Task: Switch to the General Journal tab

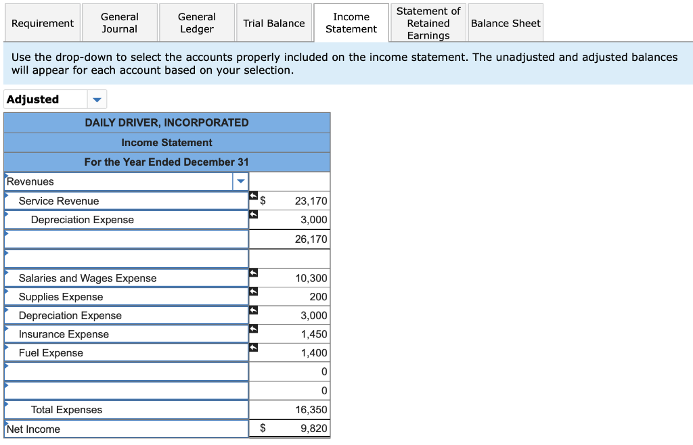Action: [x=120, y=23]
